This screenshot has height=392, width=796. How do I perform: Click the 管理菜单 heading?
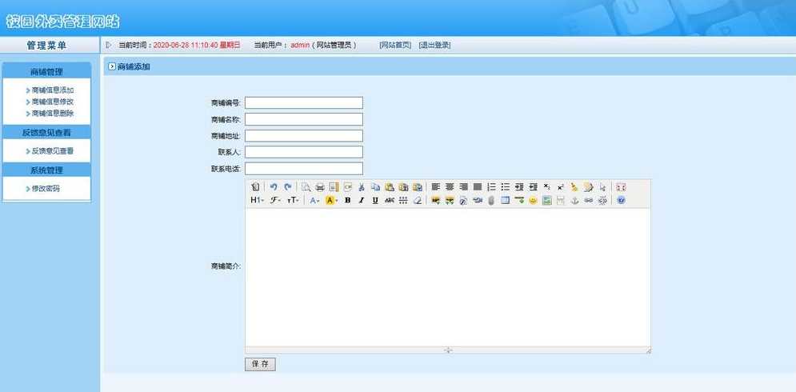click(x=46, y=46)
